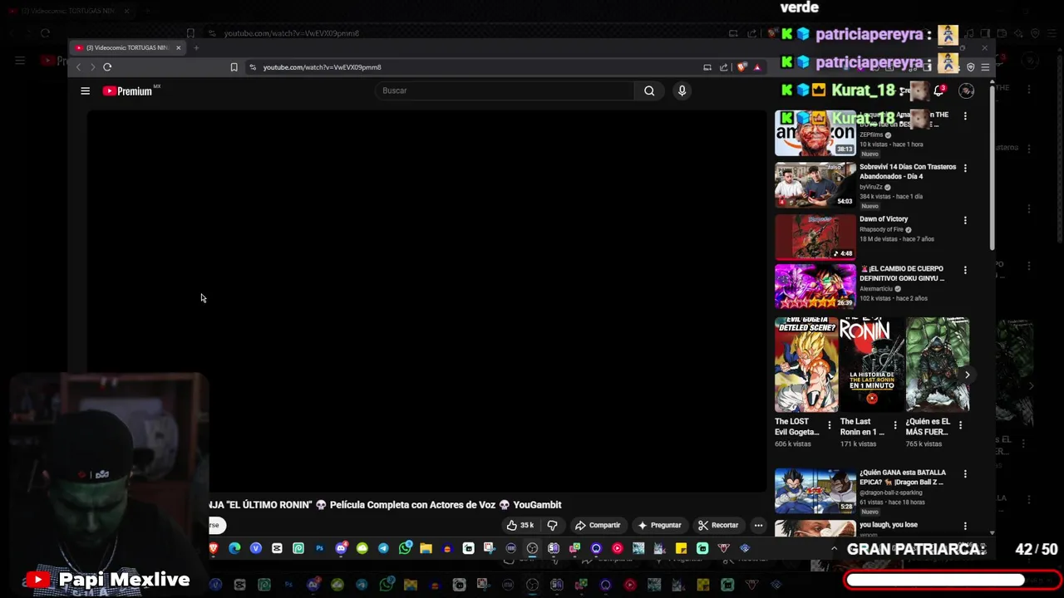
Task: Start voice search with the microphone icon
Action: pos(682,91)
